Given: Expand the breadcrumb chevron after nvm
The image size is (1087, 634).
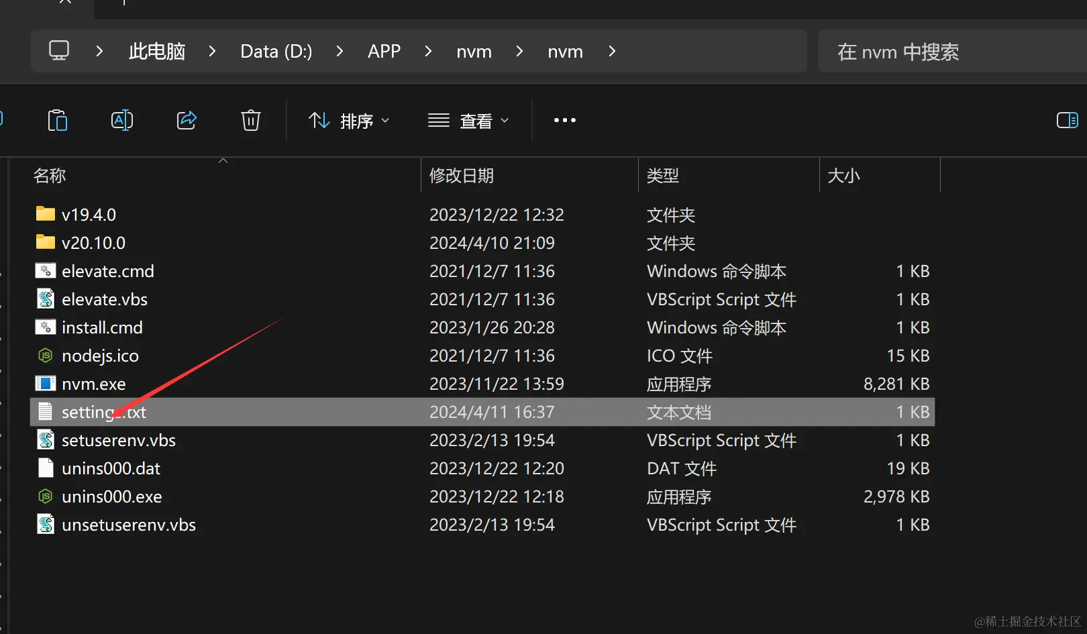Looking at the screenshot, I should pos(611,51).
